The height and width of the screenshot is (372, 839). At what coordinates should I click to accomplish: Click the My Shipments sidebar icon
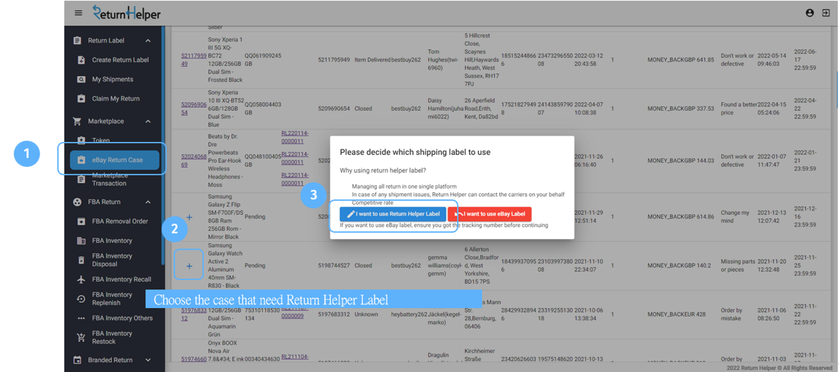pos(81,79)
